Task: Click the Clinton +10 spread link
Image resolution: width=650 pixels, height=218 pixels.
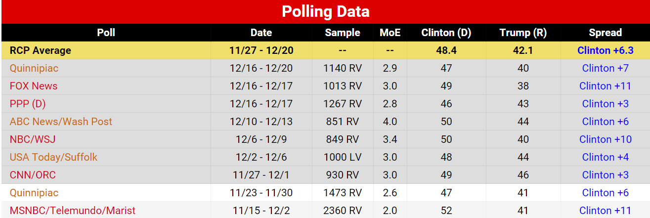Action: [605, 139]
